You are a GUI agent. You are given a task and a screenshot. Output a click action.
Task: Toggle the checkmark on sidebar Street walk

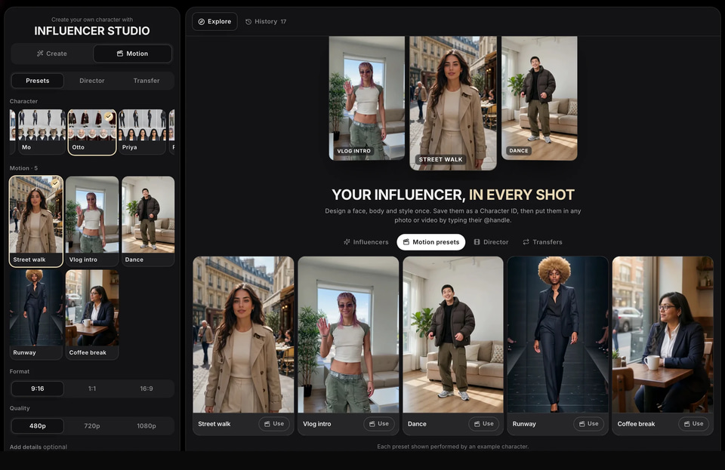(x=55, y=183)
